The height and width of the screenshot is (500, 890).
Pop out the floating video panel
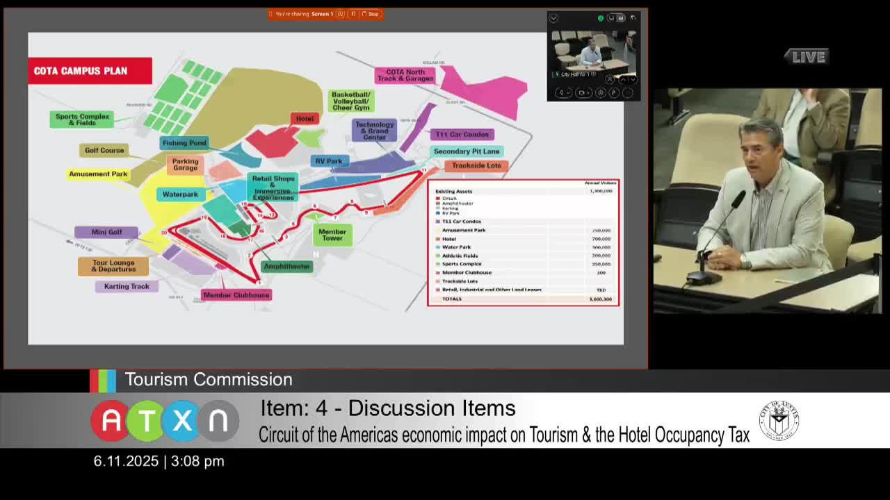[x=633, y=18]
